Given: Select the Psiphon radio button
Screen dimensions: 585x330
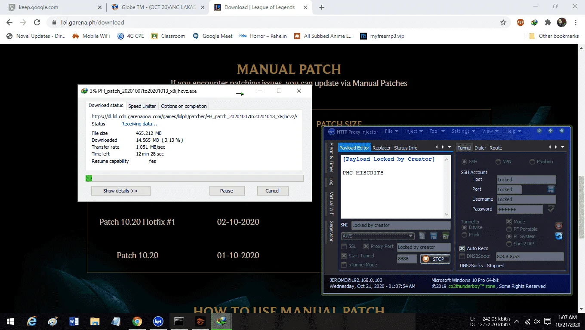Looking at the screenshot, I should point(532,162).
